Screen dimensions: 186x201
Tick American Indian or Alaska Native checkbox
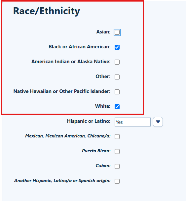117,62
